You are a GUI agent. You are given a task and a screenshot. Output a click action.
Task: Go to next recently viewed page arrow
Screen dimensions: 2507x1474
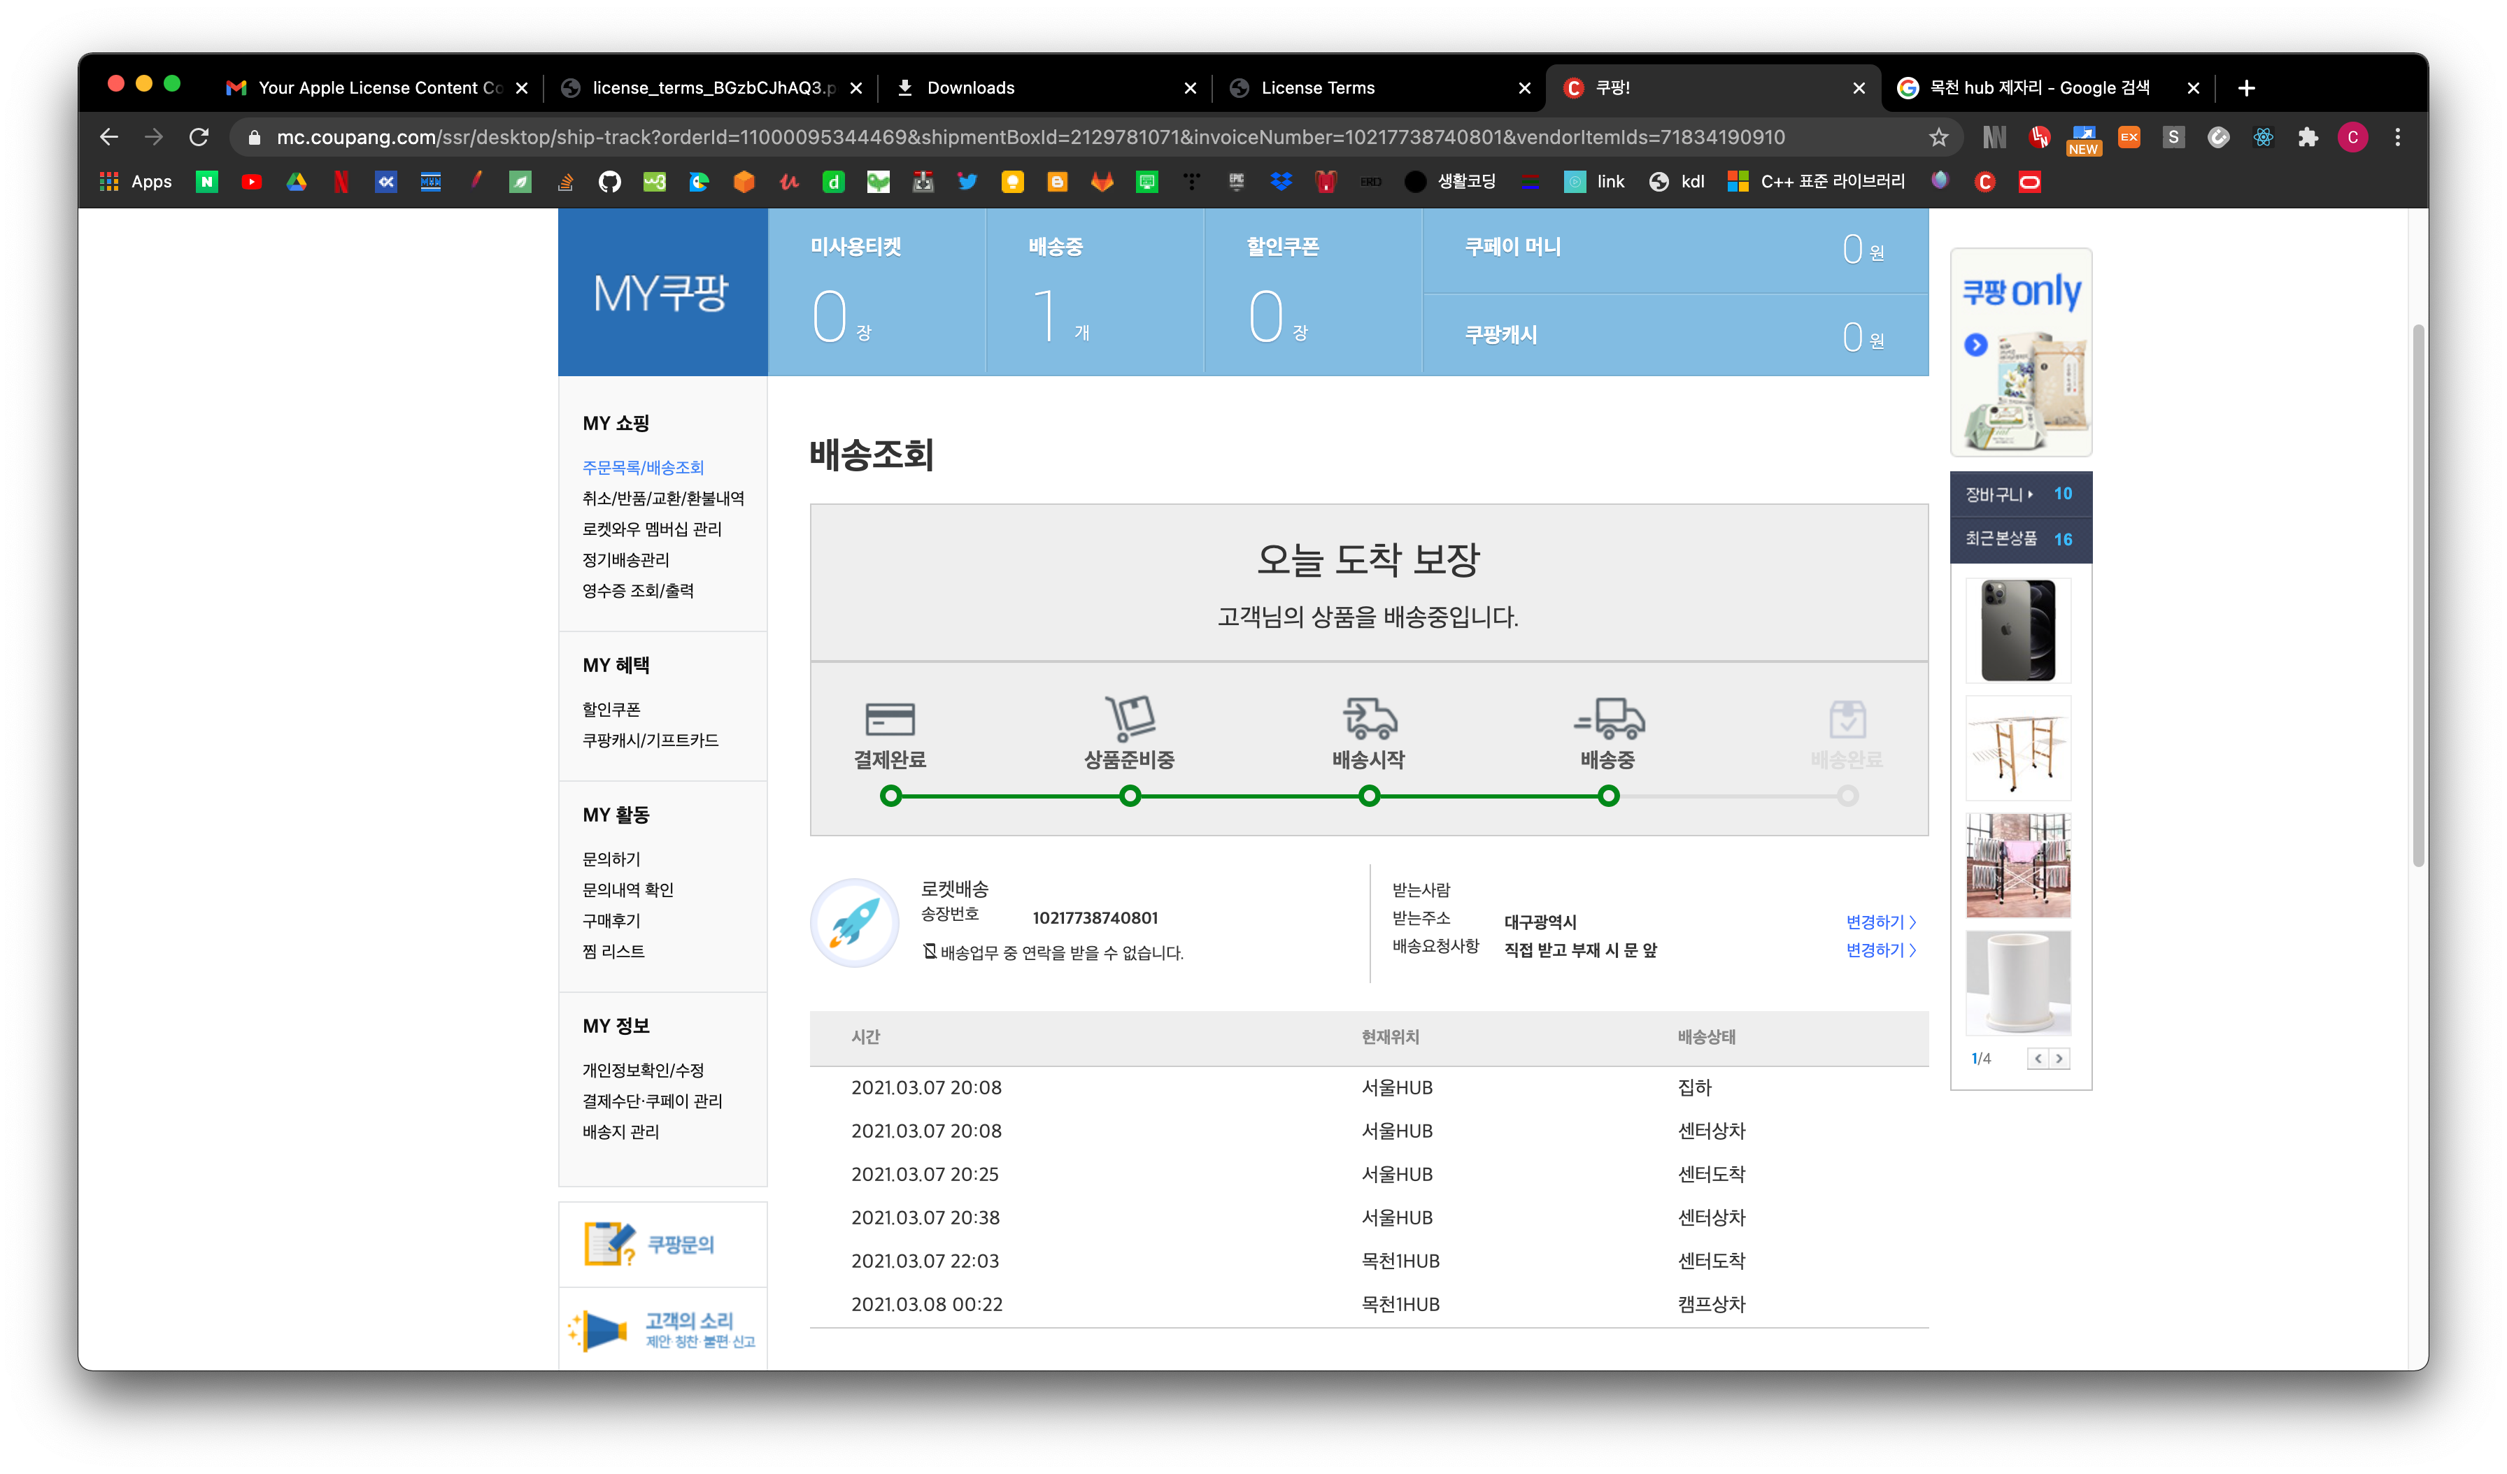[2059, 1058]
